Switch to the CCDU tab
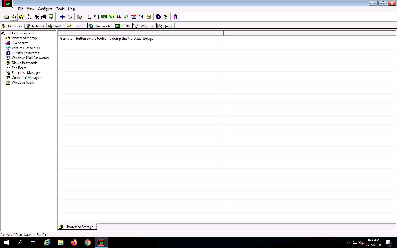This screenshot has width=397, height=248. tap(123, 26)
